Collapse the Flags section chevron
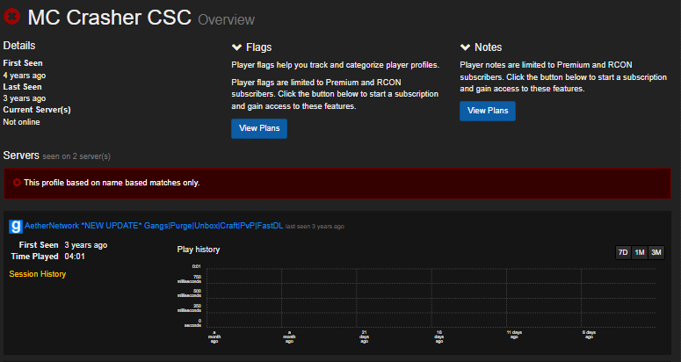The width and height of the screenshot is (681, 362). coord(236,47)
